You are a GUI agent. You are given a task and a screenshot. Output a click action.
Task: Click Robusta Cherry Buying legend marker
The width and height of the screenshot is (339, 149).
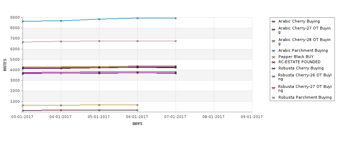coord(274,68)
